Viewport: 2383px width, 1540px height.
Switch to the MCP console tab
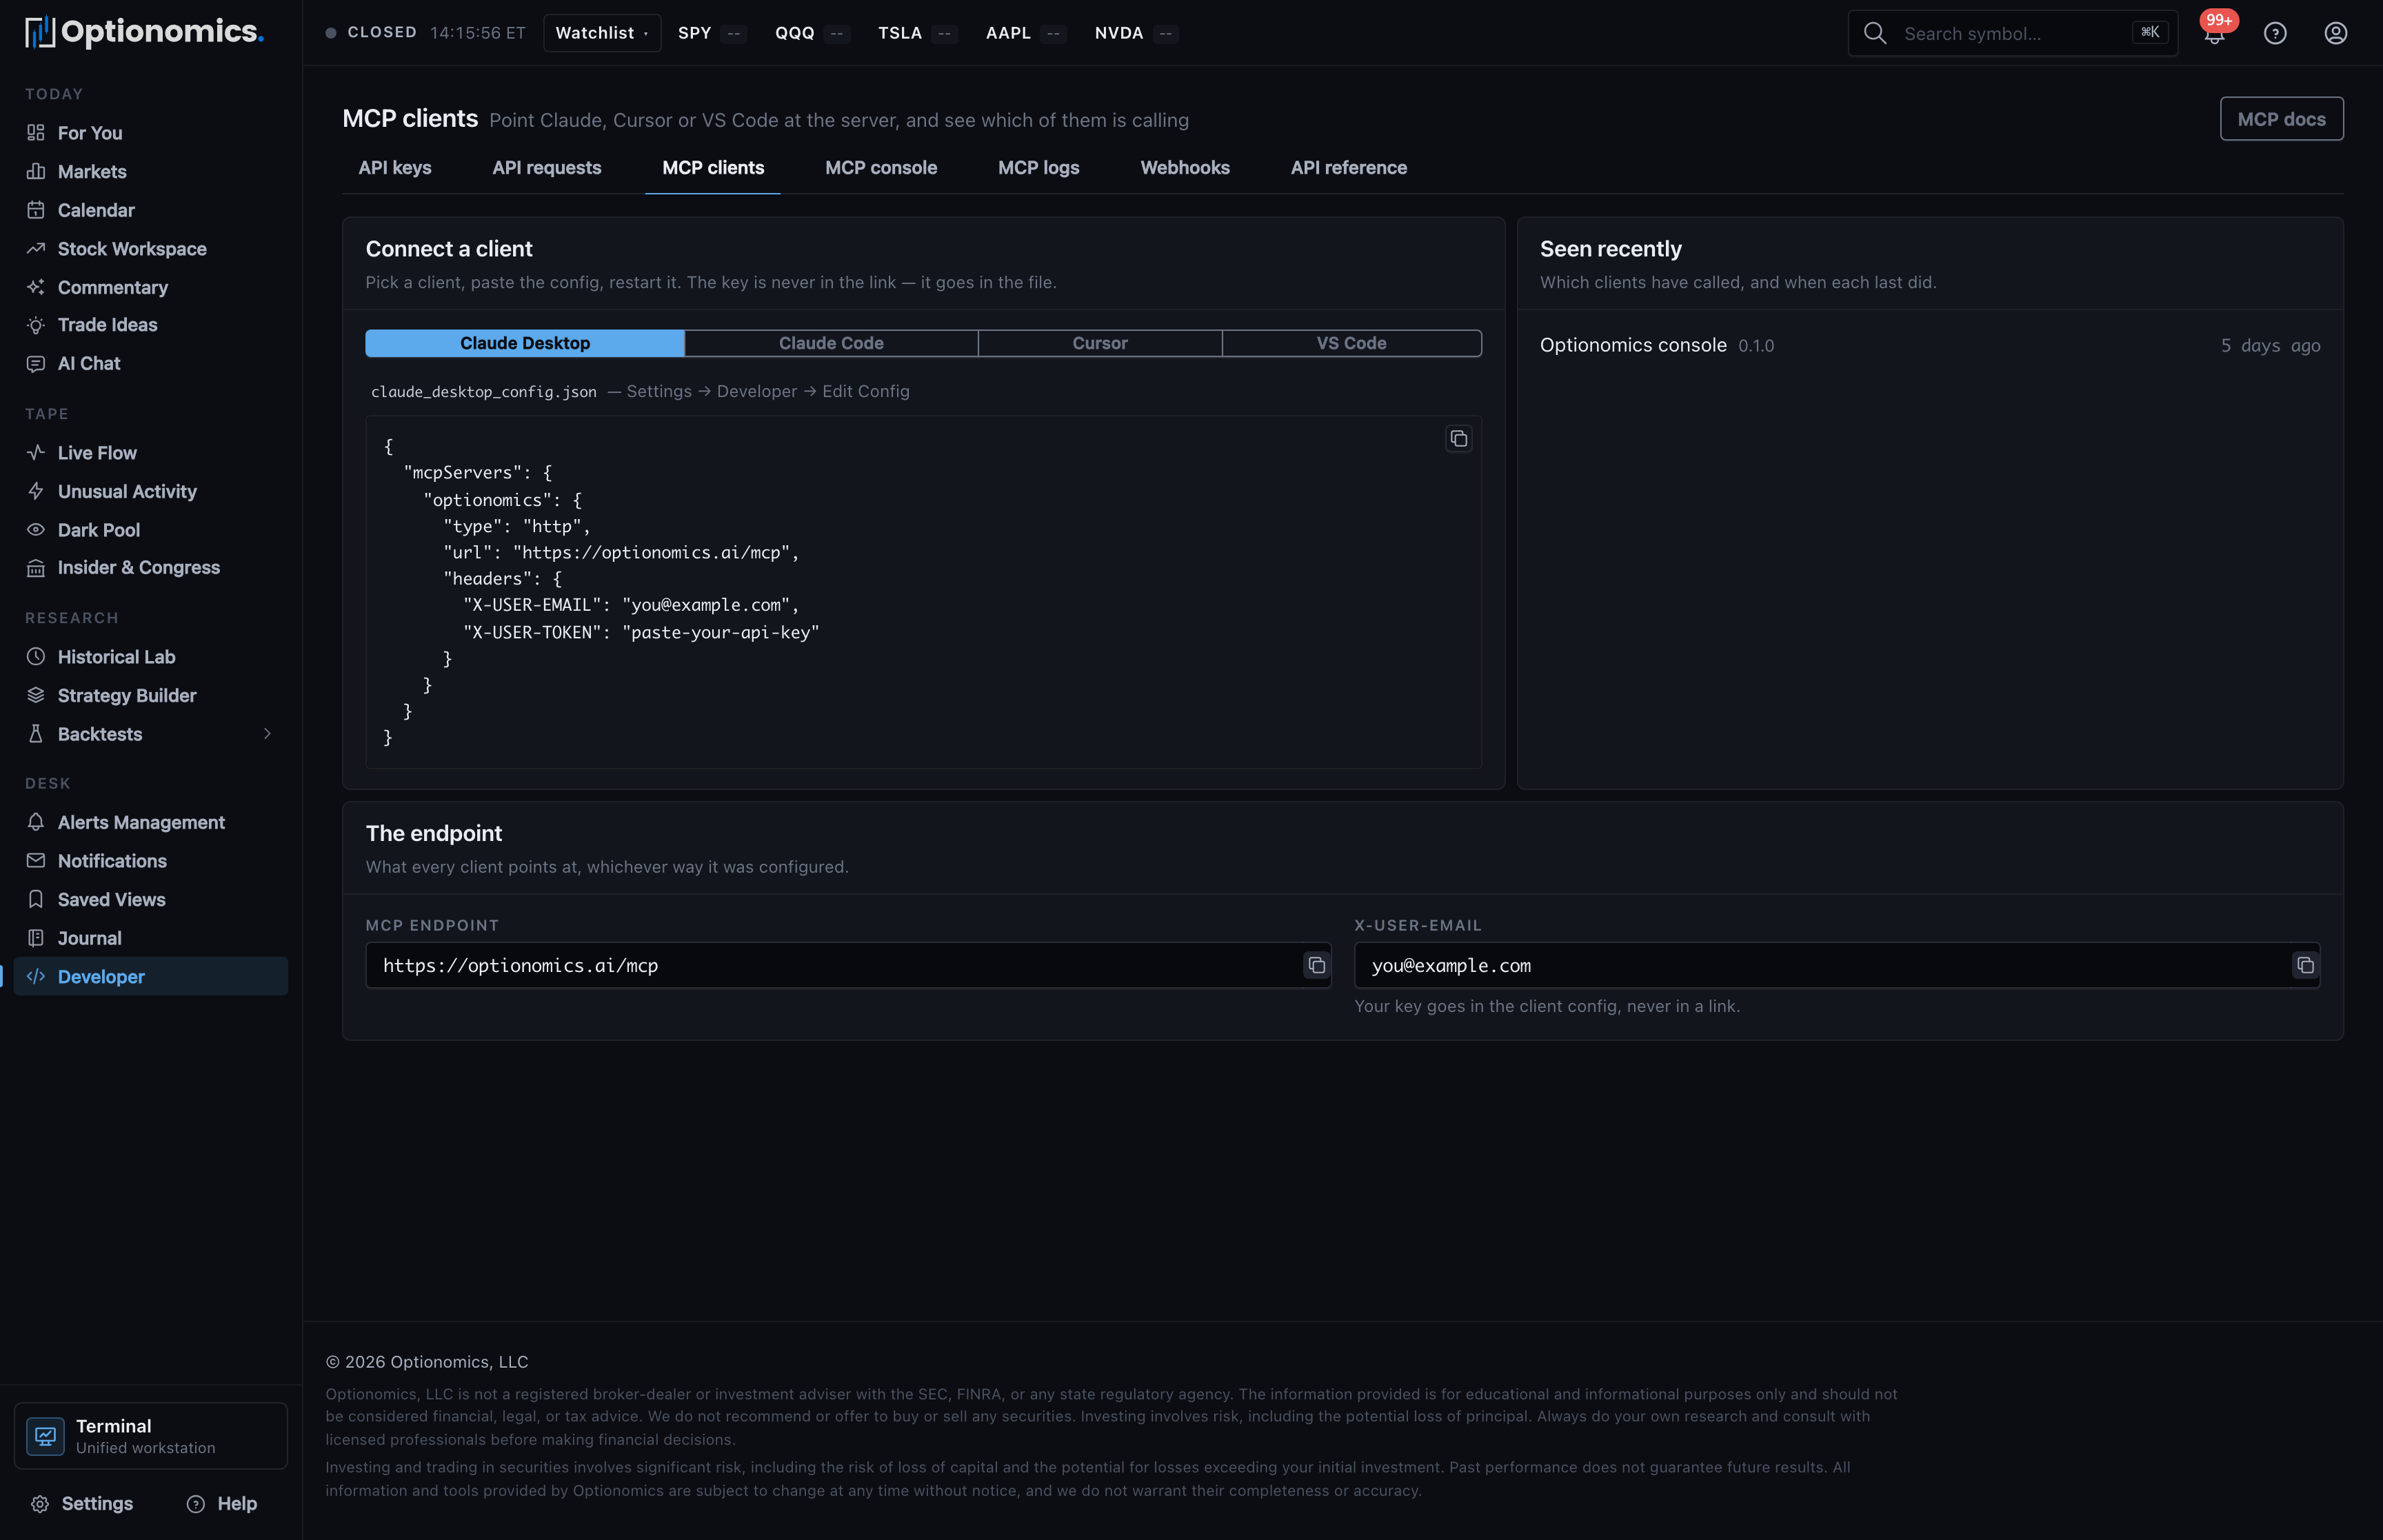[881, 168]
